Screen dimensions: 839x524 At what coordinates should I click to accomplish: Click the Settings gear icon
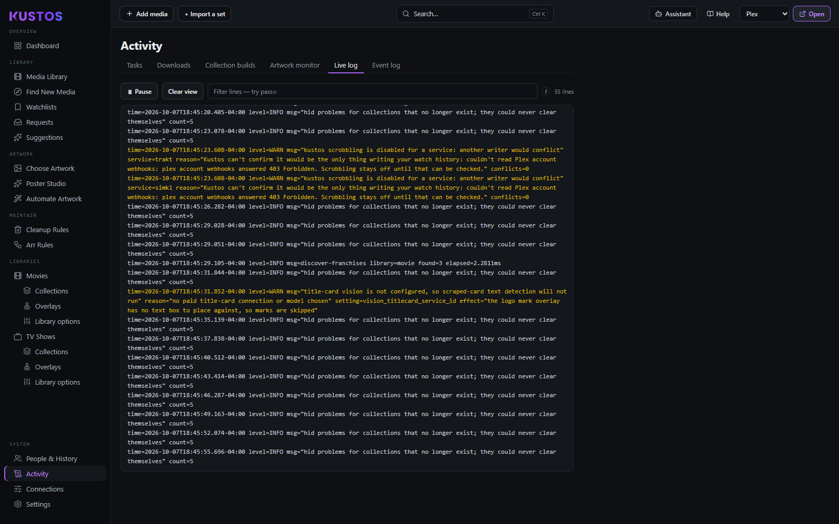pos(18,504)
